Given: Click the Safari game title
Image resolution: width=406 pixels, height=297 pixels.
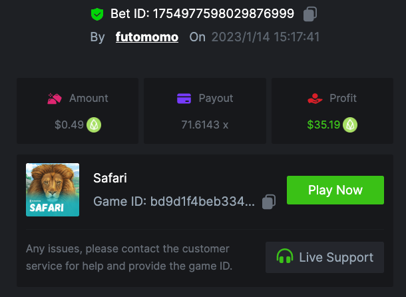Looking at the screenshot, I should click(110, 178).
